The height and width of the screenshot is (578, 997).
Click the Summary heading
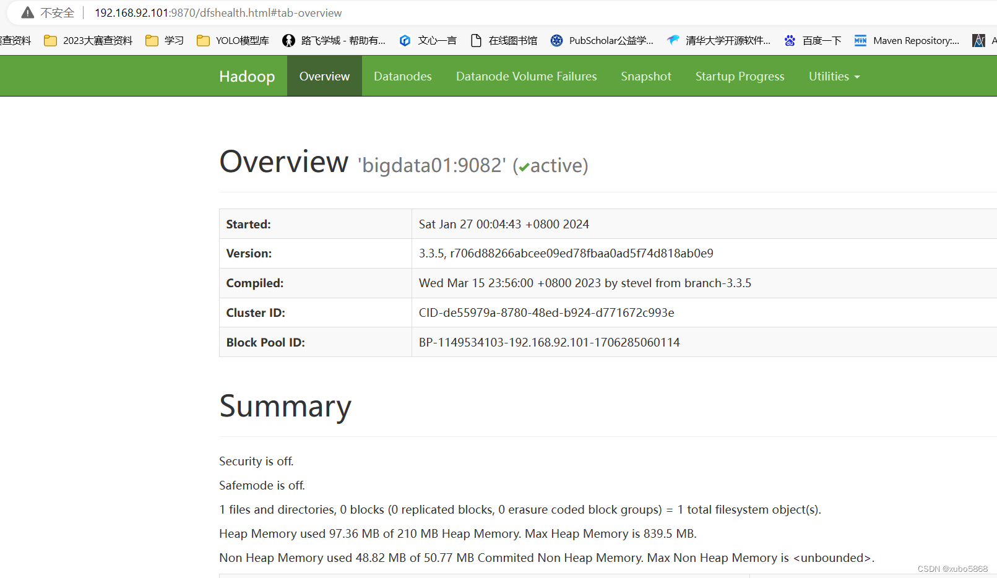click(285, 407)
